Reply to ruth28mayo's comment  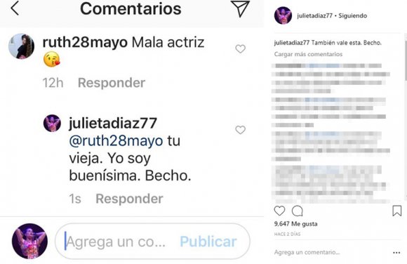[112, 83]
